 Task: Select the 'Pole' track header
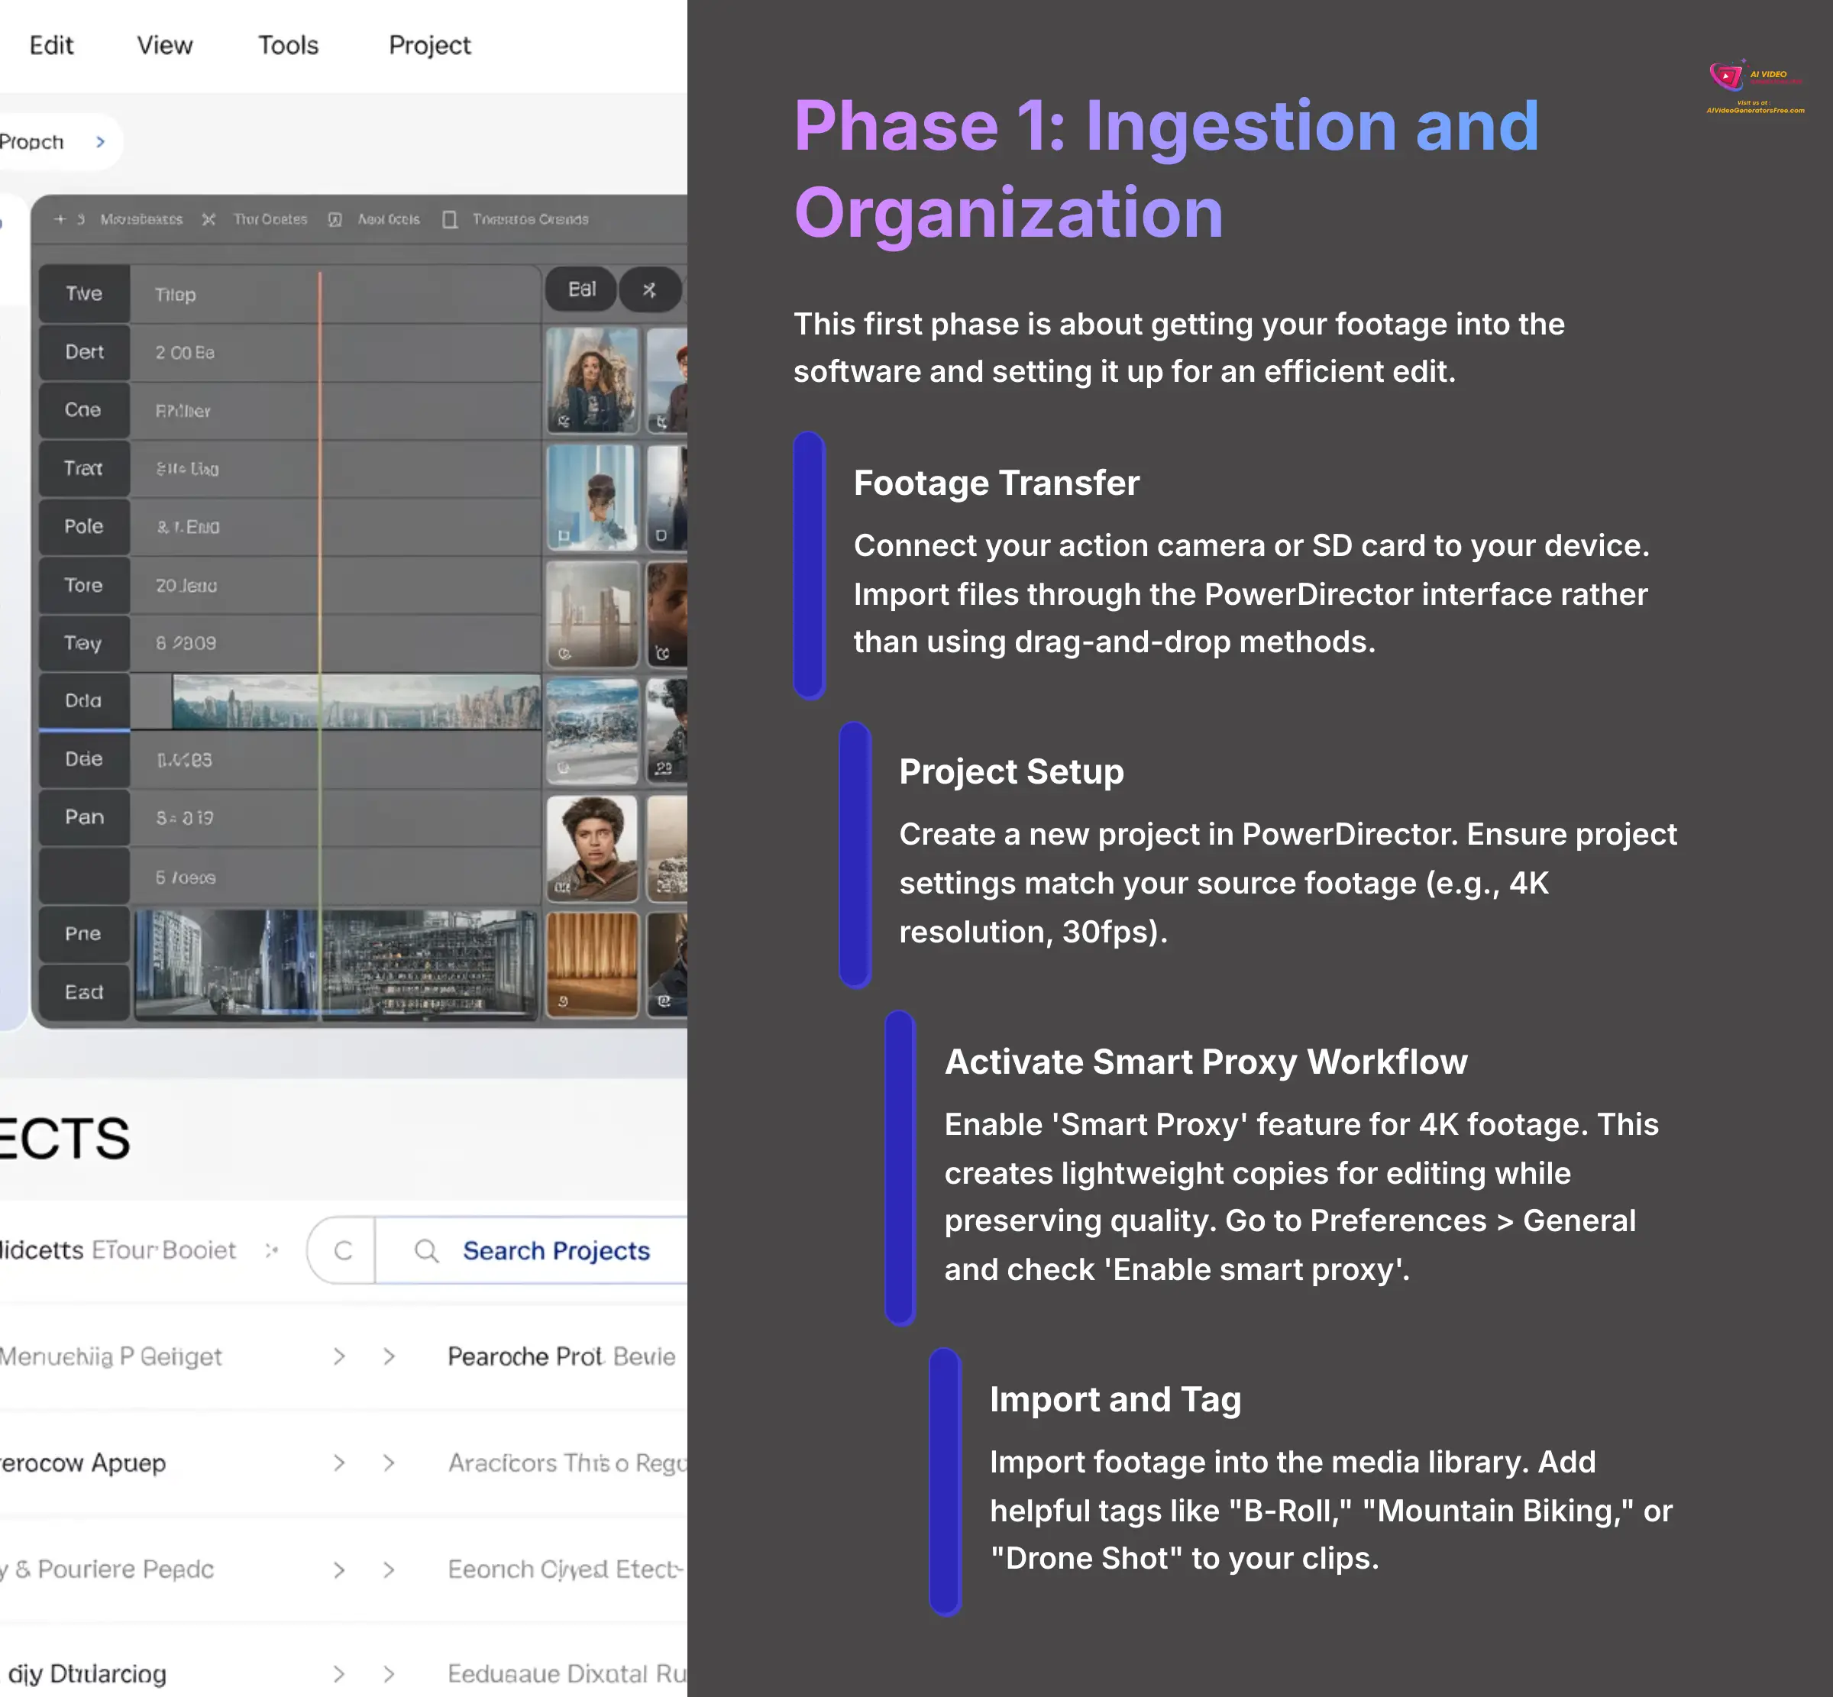83,526
